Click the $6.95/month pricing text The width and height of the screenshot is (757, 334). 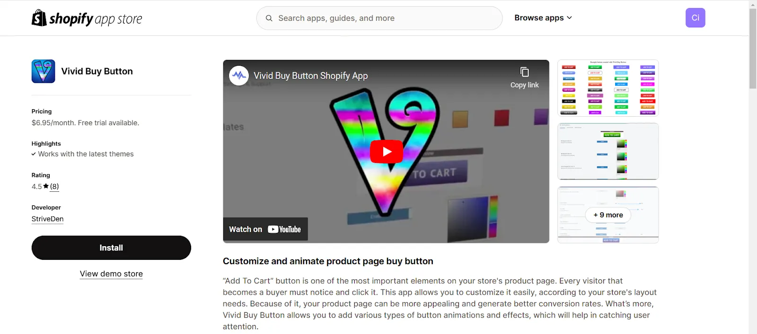85,123
